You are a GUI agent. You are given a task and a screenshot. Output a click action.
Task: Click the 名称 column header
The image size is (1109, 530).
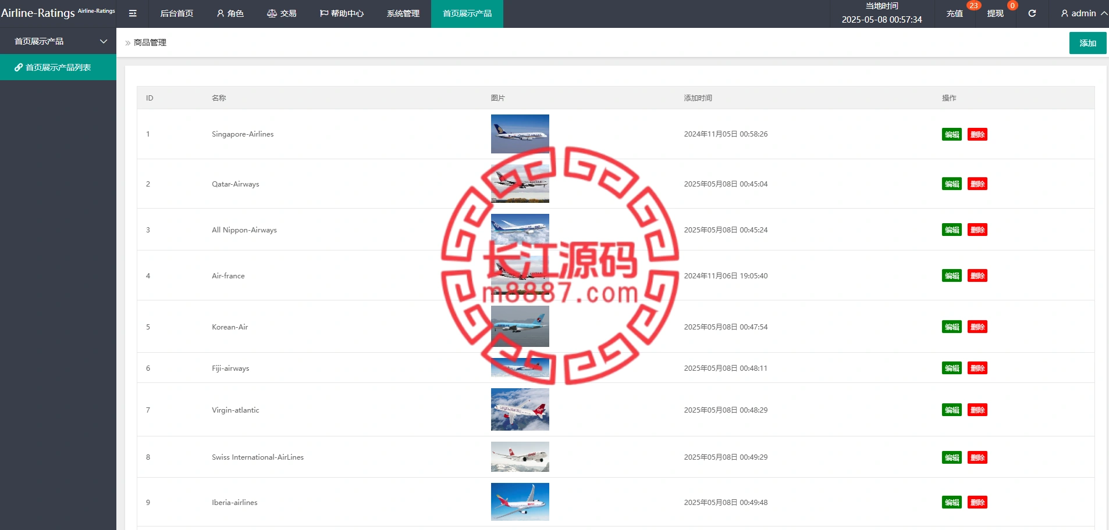pos(219,98)
